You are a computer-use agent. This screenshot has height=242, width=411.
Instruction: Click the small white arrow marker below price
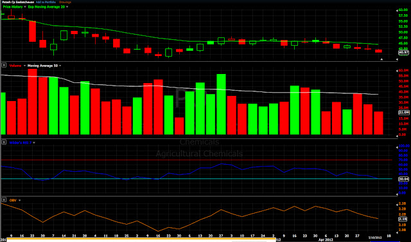click(x=381, y=59)
